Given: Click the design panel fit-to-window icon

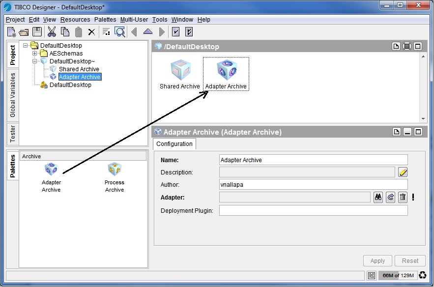Looking at the screenshot, I should (x=407, y=46).
